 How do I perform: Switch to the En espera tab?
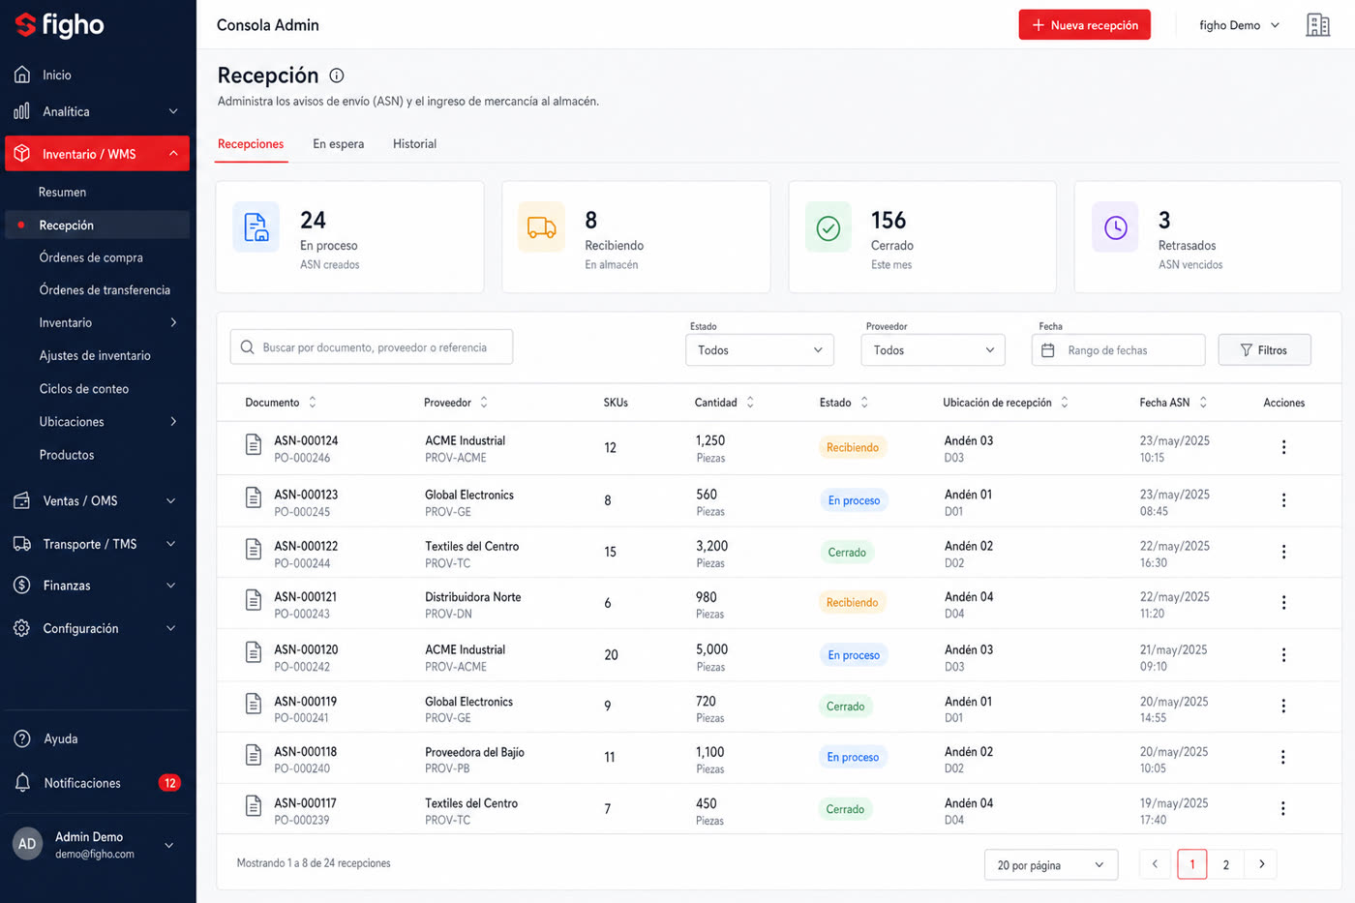point(338,144)
